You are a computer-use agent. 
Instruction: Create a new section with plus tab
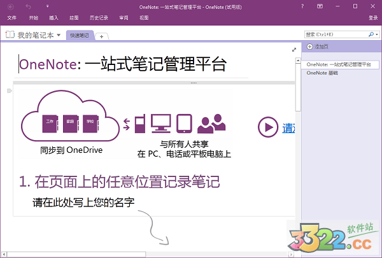pyautogui.click(x=101, y=36)
